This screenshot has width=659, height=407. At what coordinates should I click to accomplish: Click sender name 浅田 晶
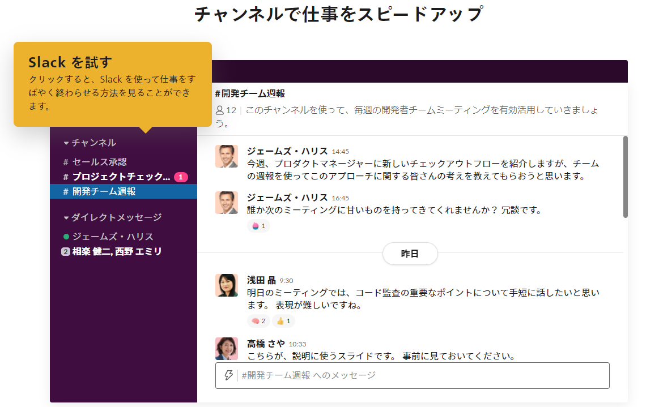click(x=261, y=280)
